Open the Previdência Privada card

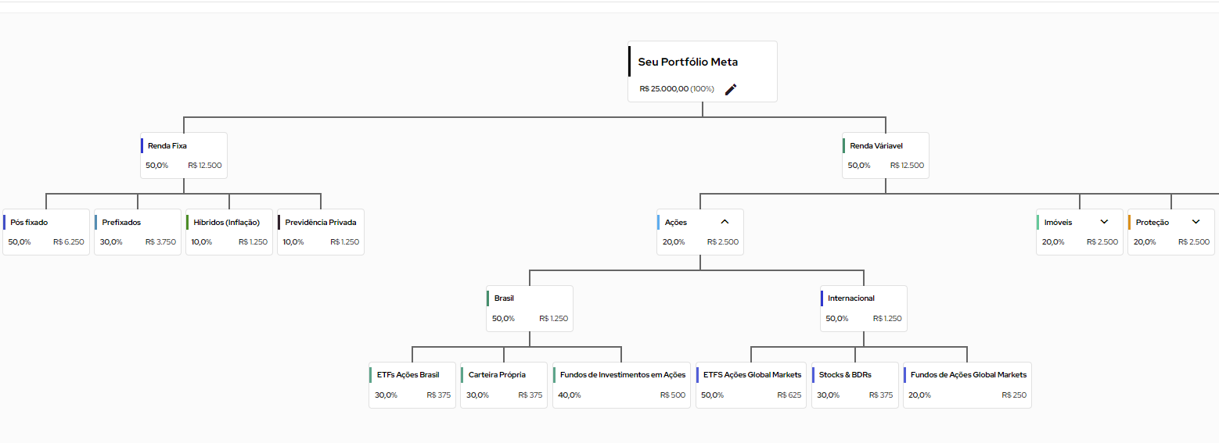point(321,231)
